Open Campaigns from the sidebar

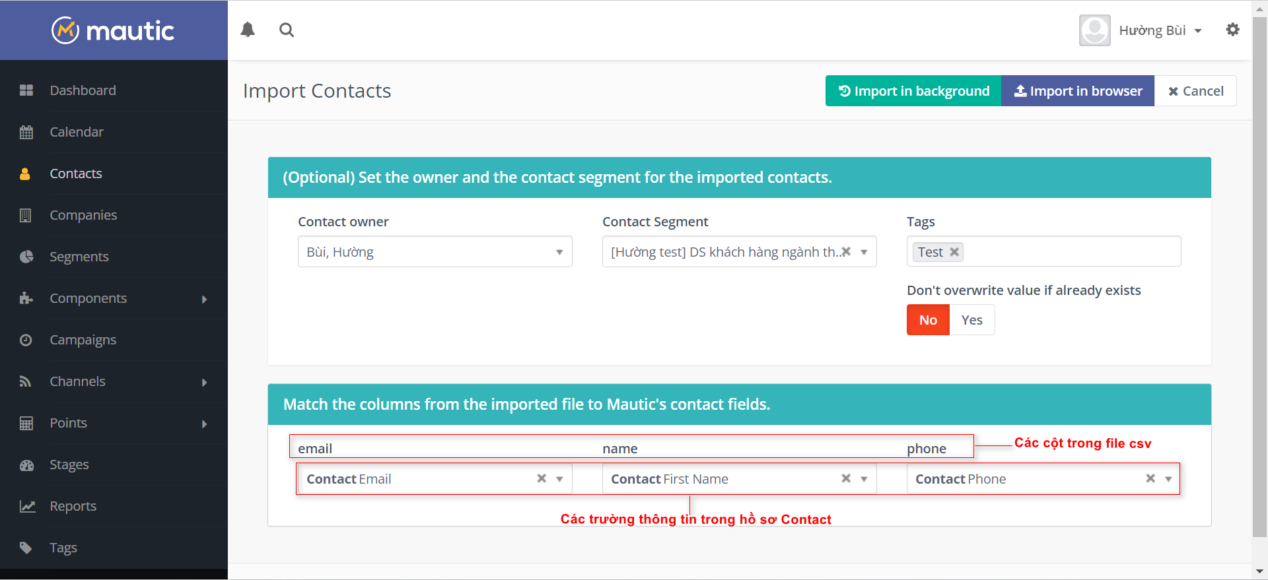point(83,340)
